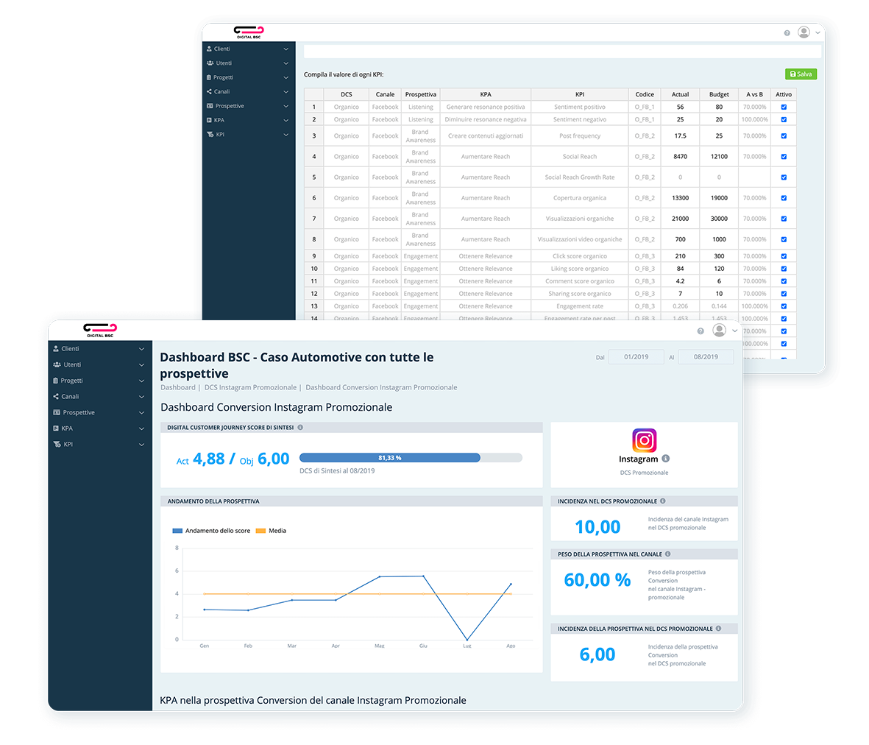Toggle the Attivo checkbox for row 4
The image size is (869, 745).
pyautogui.click(x=784, y=157)
